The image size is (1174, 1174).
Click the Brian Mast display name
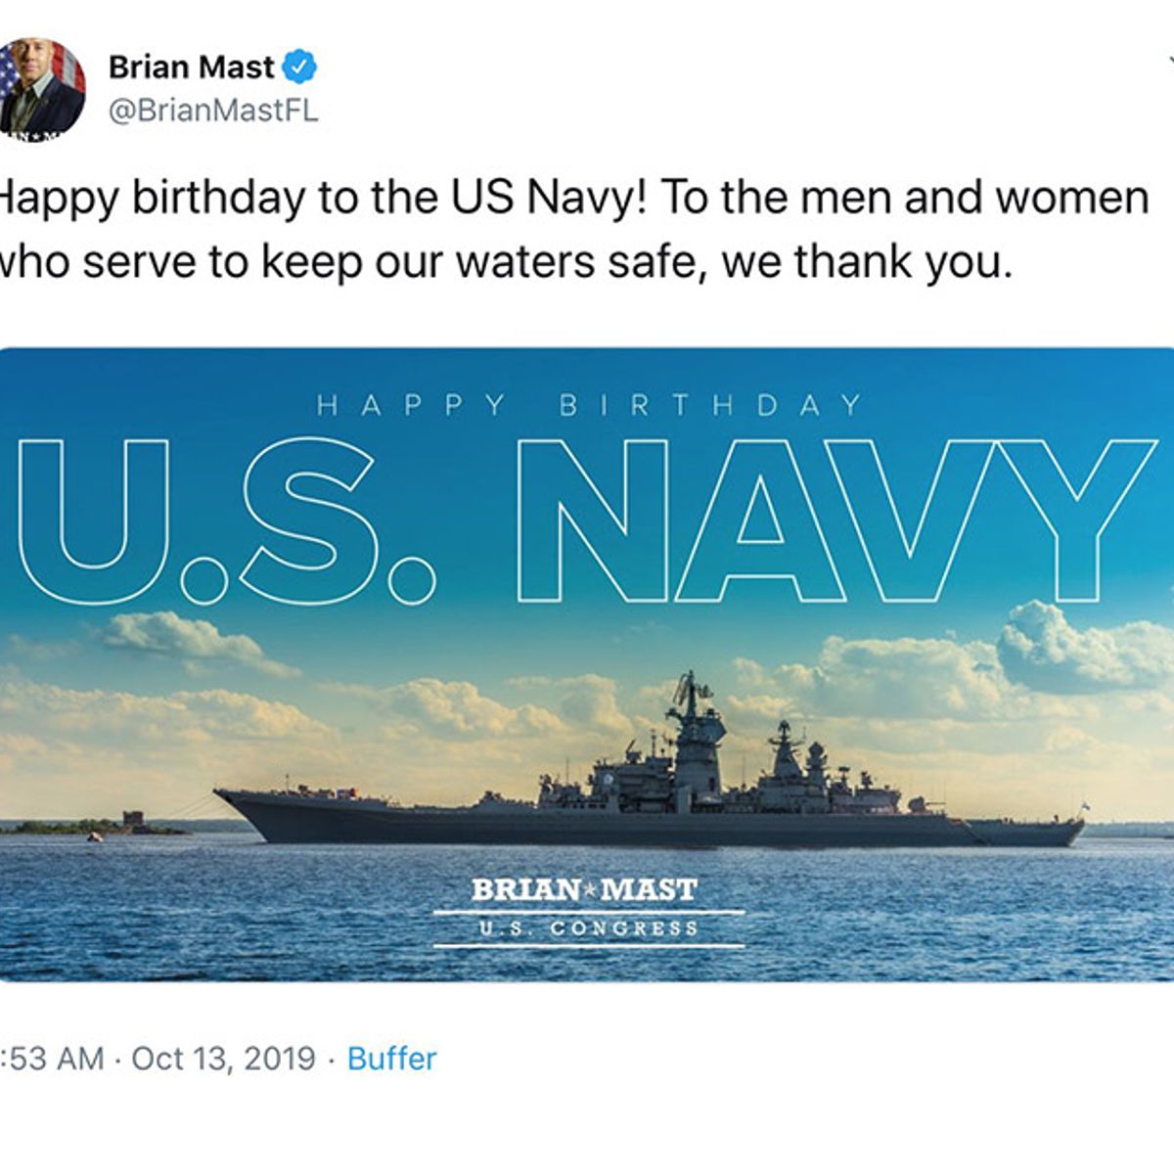[x=192, y=68]
